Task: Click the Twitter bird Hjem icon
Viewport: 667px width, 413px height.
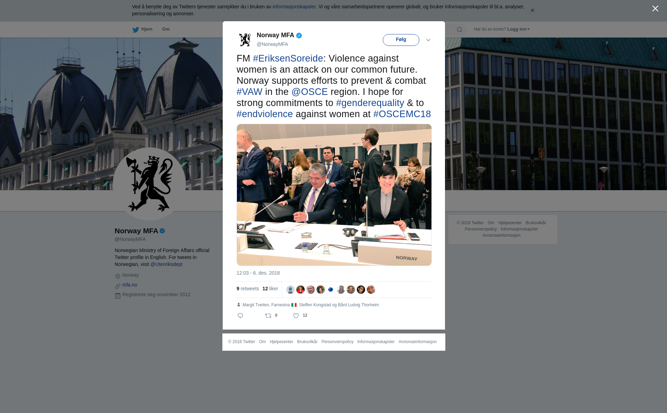Action: (x=135, y=30)
